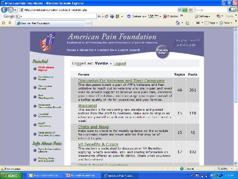Click the Login nav link
This screenshot has width=238, height=179.
(x=122, y=50)
